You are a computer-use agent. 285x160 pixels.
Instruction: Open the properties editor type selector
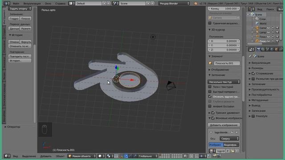[251, 49]
